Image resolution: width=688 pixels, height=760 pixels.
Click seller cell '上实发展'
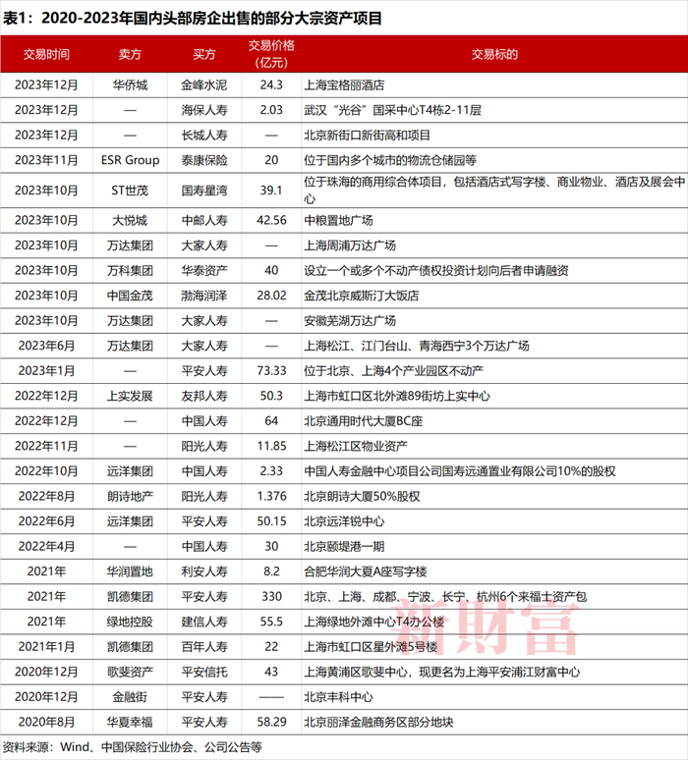pyautogui.click(x=130, y=396)
